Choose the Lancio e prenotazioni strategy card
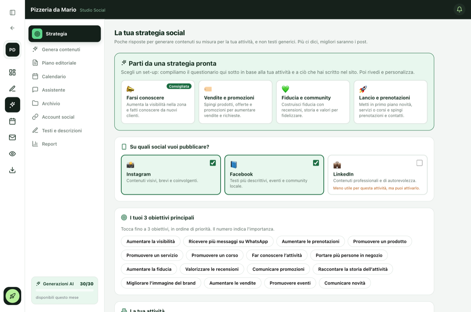The width and height of the screenshot is (471, 312). [391, 102]
